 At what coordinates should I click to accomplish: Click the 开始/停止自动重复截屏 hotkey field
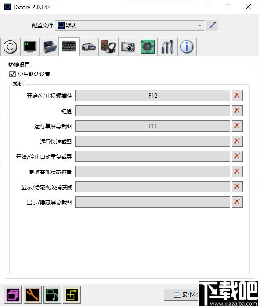coord(153,156)
